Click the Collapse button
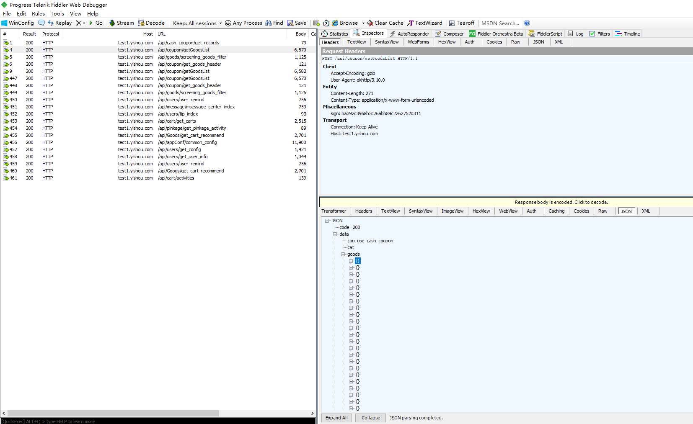Viewport: 693px width, 424px height. pyautogui.click(x=371, y=418)
